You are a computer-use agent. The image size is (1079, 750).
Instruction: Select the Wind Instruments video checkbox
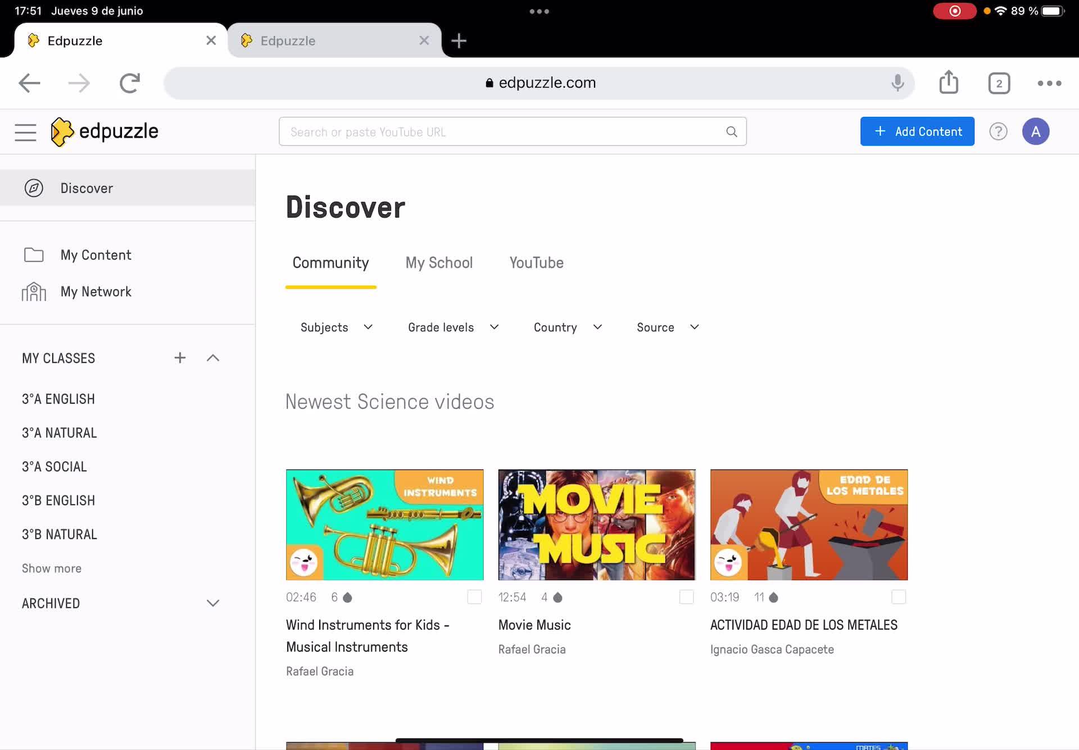(474, 597)
